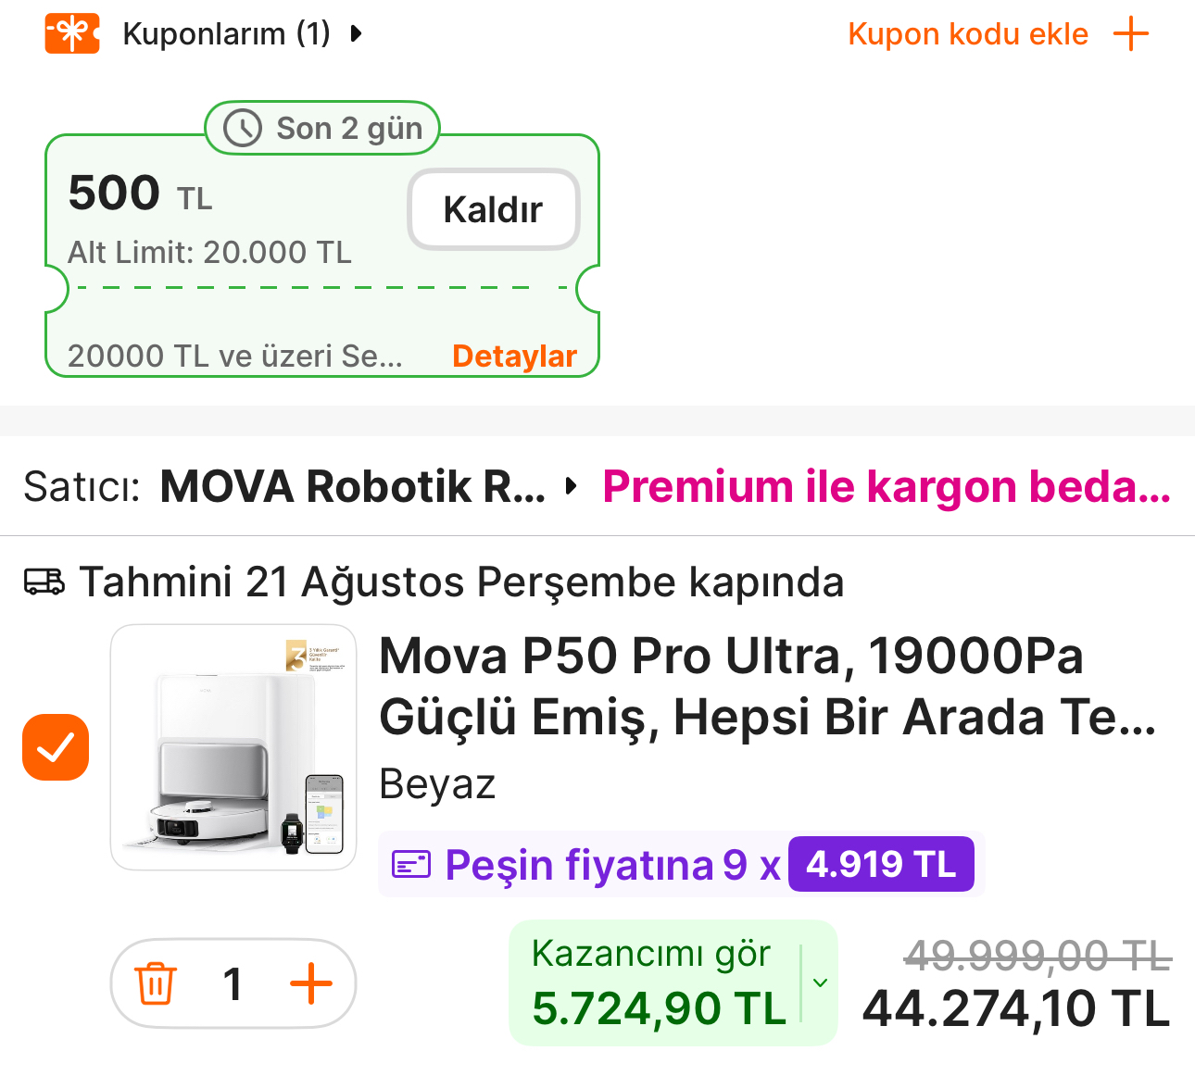Click the clock icon in Son 2 gün badge
The image size is (1195, 1076).
(243, 128)
